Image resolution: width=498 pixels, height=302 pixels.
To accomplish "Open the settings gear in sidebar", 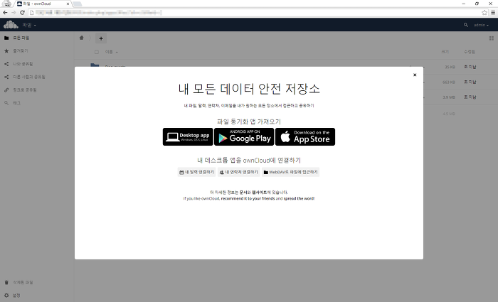I will point(37,295).
